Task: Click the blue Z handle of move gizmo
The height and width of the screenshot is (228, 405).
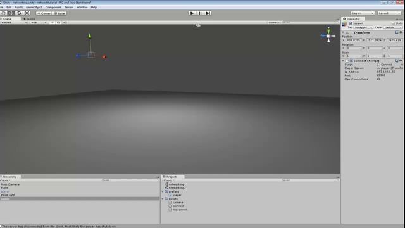Action: tap(78, 56)
